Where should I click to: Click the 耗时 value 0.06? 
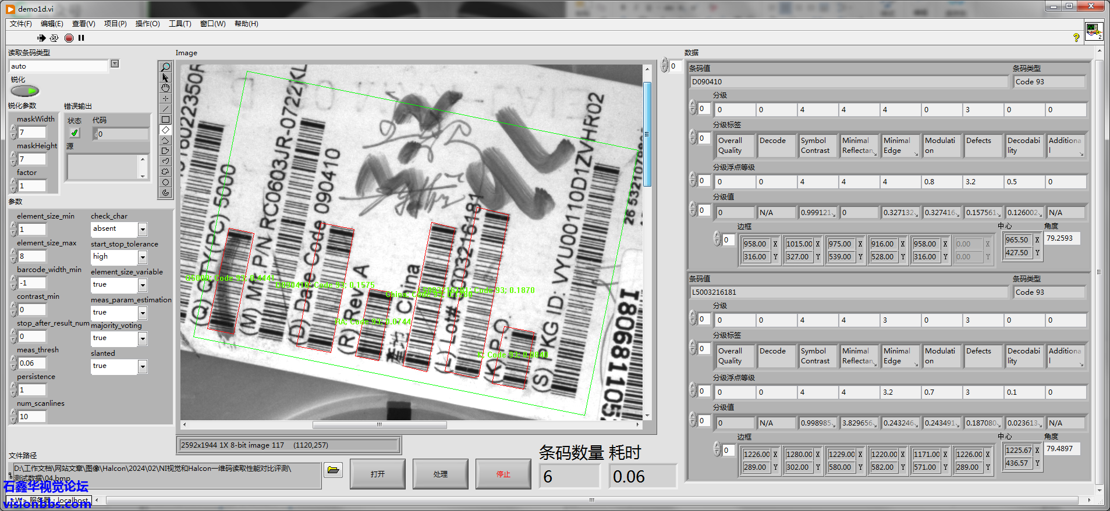[643, 477]
